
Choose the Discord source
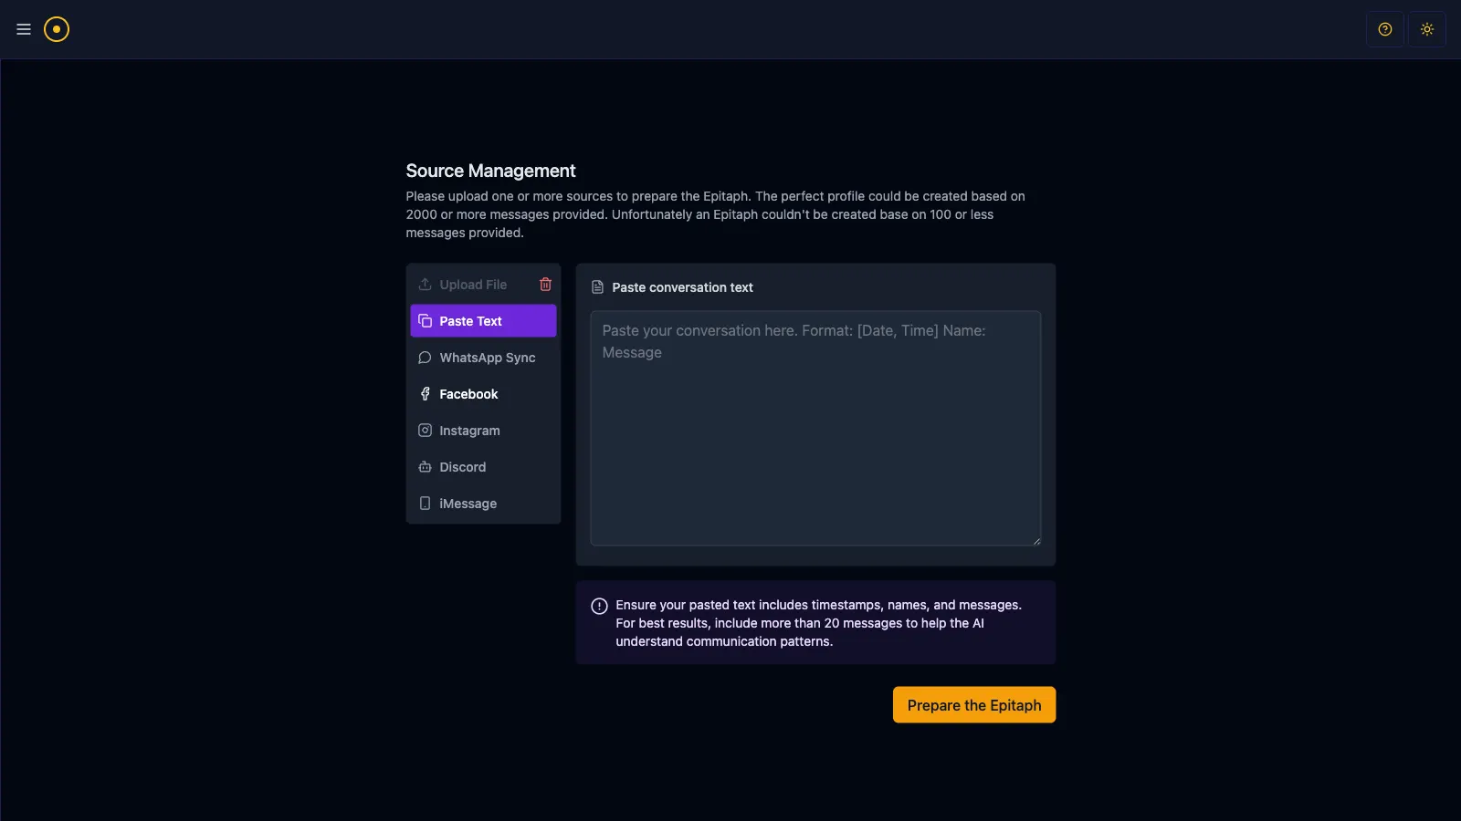(483, 467)
